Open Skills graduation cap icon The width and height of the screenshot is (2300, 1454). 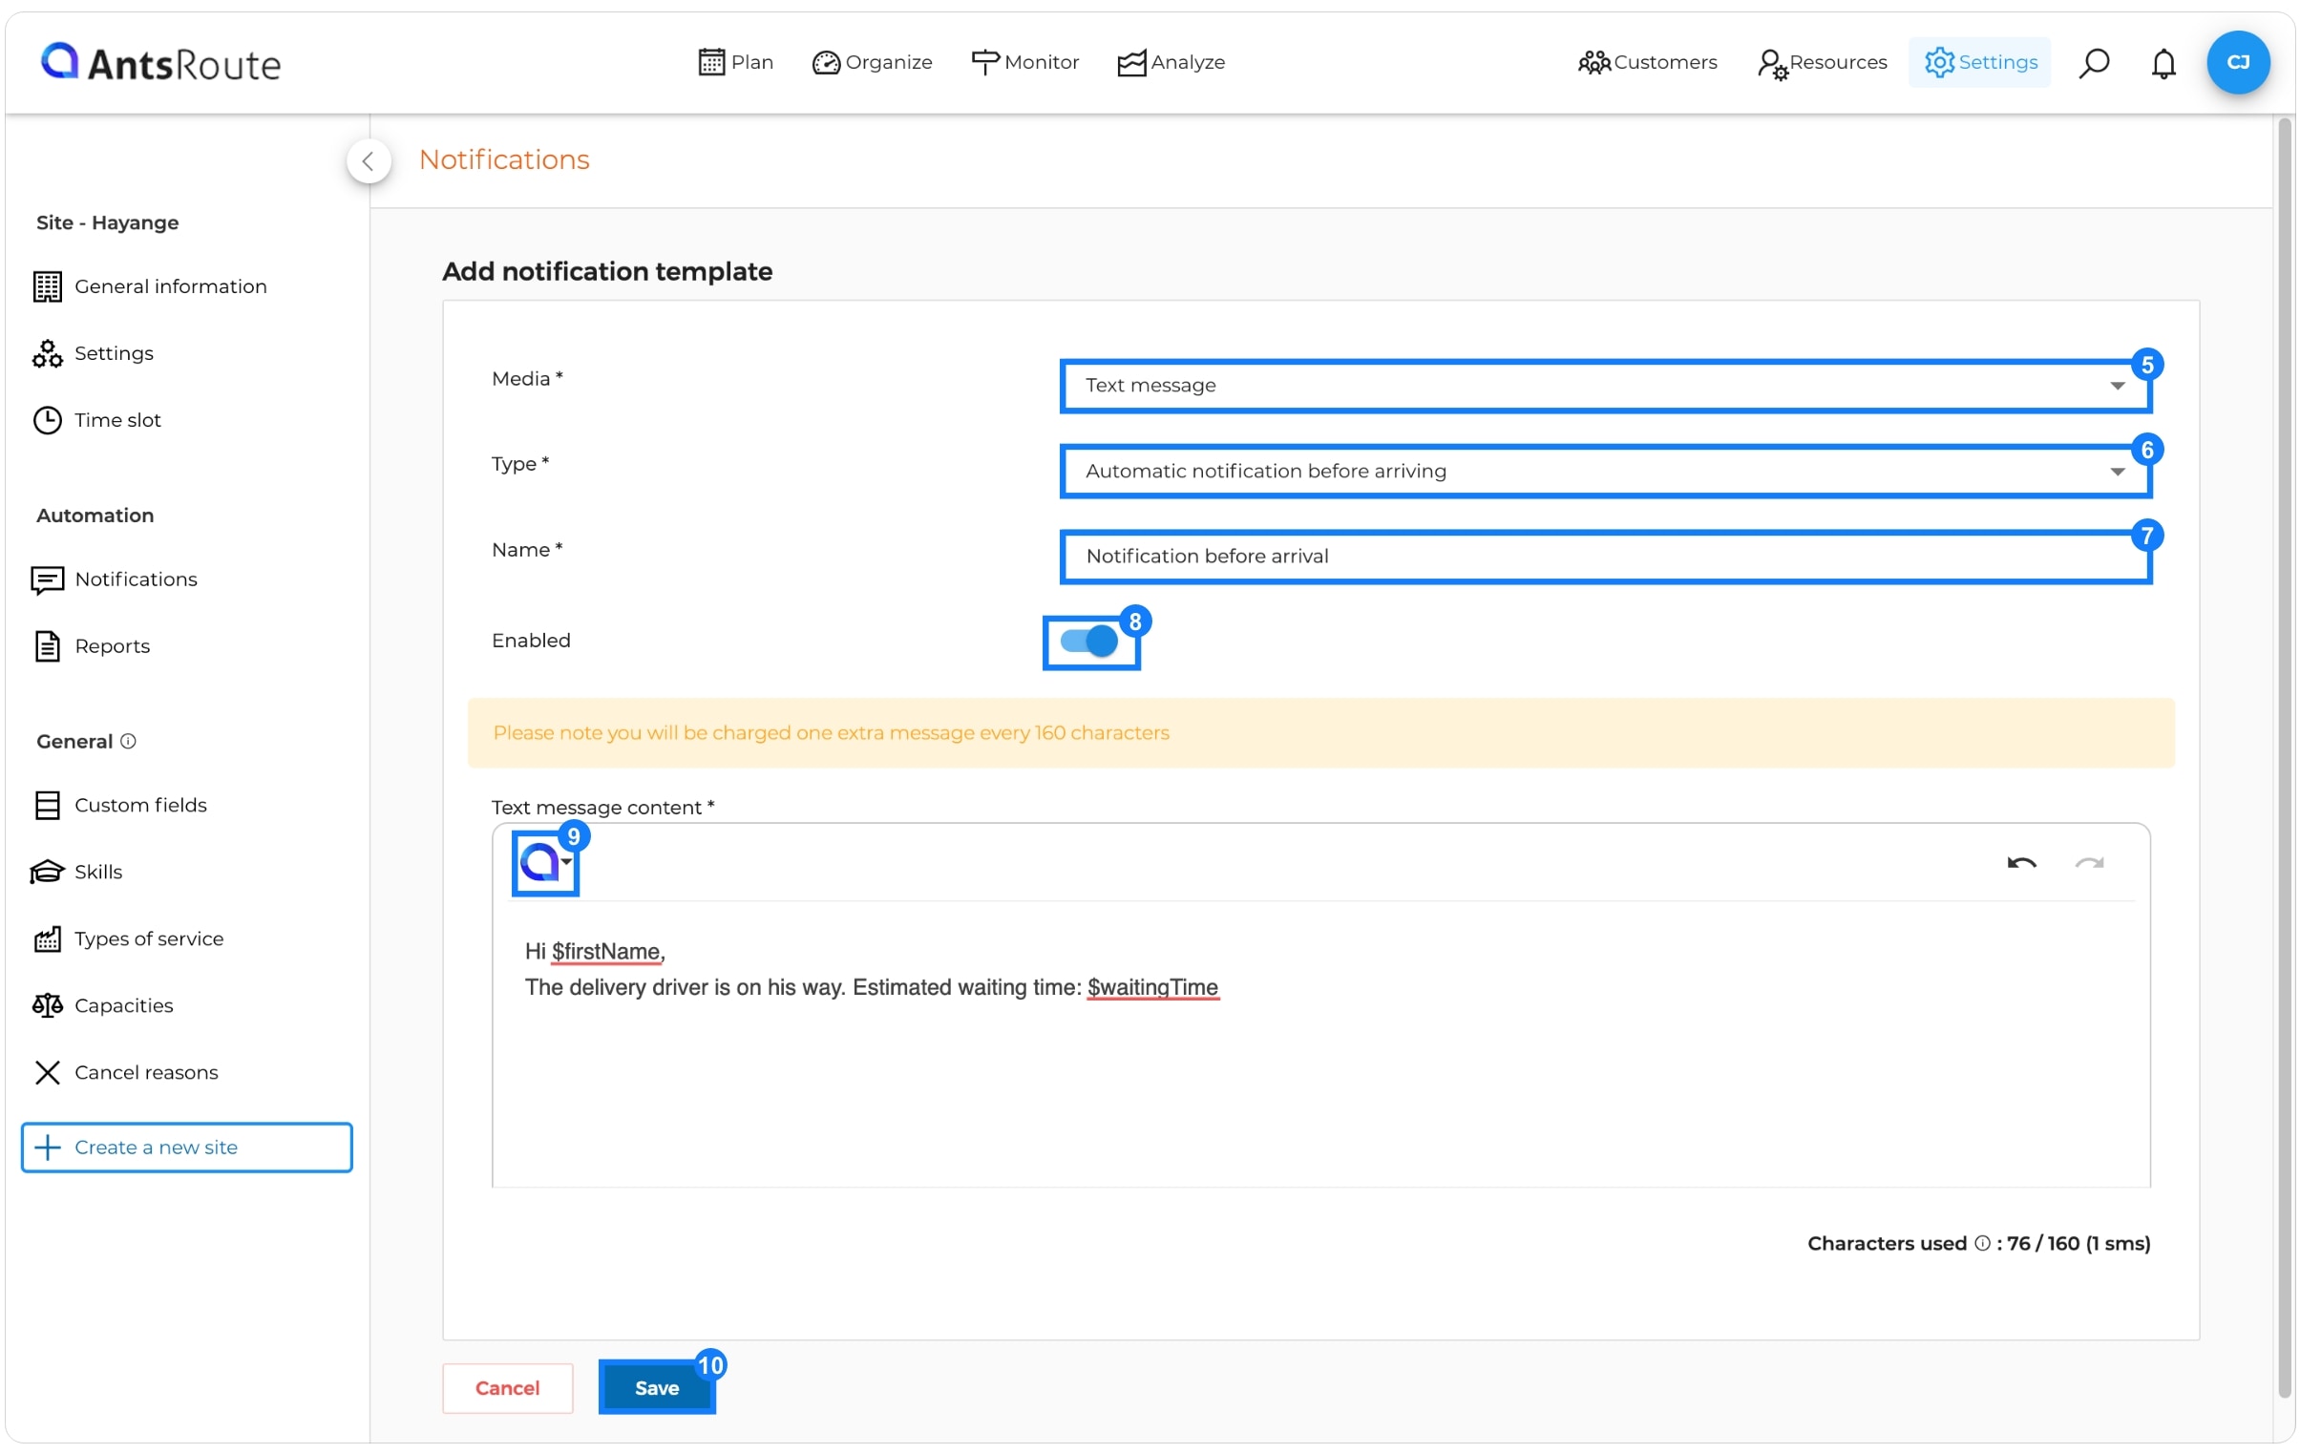[x=47, y=873]
